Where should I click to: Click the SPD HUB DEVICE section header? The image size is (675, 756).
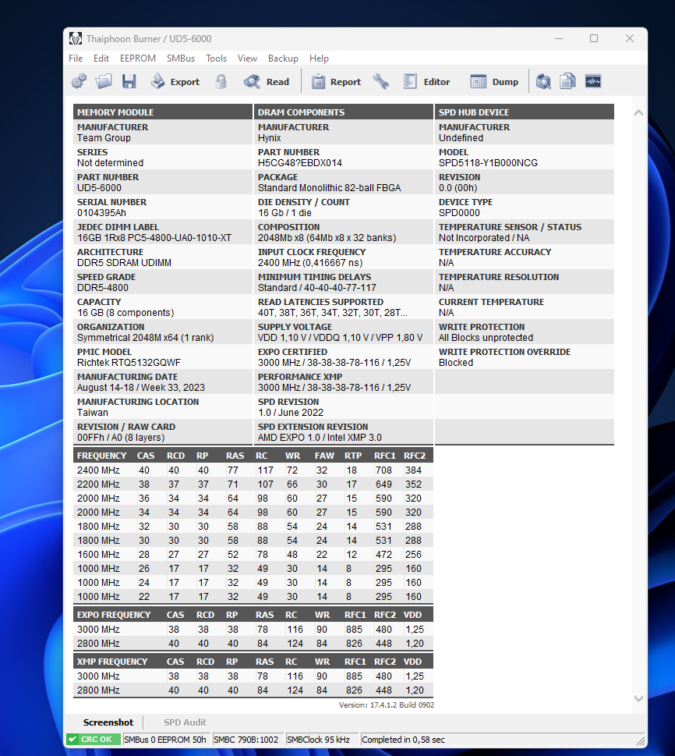(525, 112)
